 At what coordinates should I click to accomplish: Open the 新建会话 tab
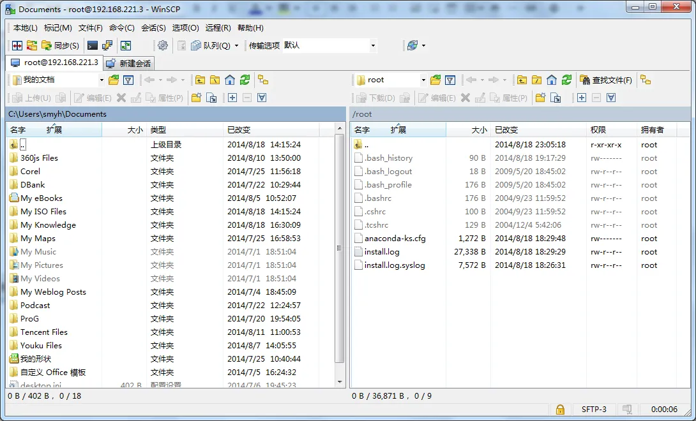coord(129,63)
